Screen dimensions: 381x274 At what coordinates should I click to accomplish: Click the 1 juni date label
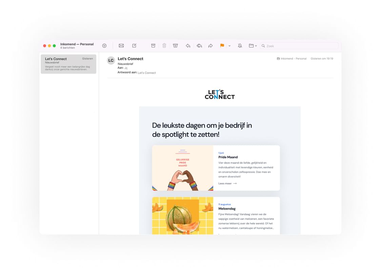tap(221, 153)
